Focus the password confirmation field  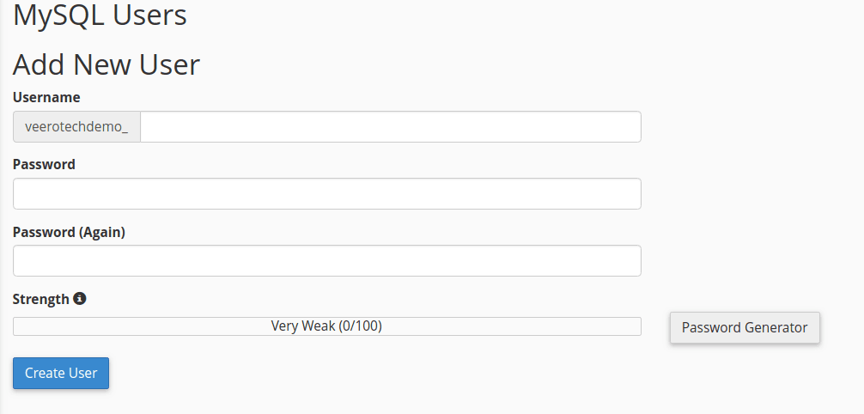(326, 261)
